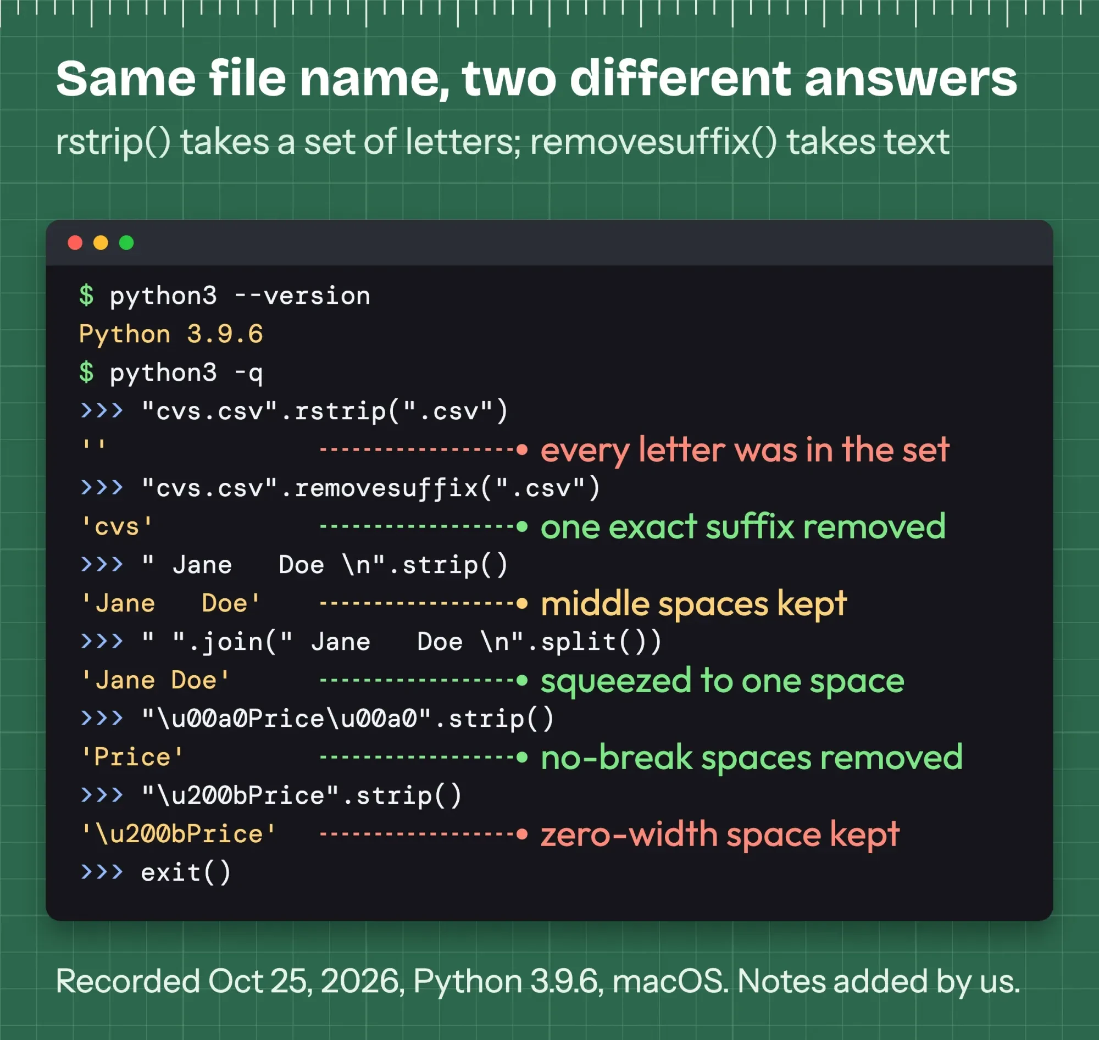1099x1040 pixels.
Task: Select the 'cvs' output string
Action: click(117, 527)
